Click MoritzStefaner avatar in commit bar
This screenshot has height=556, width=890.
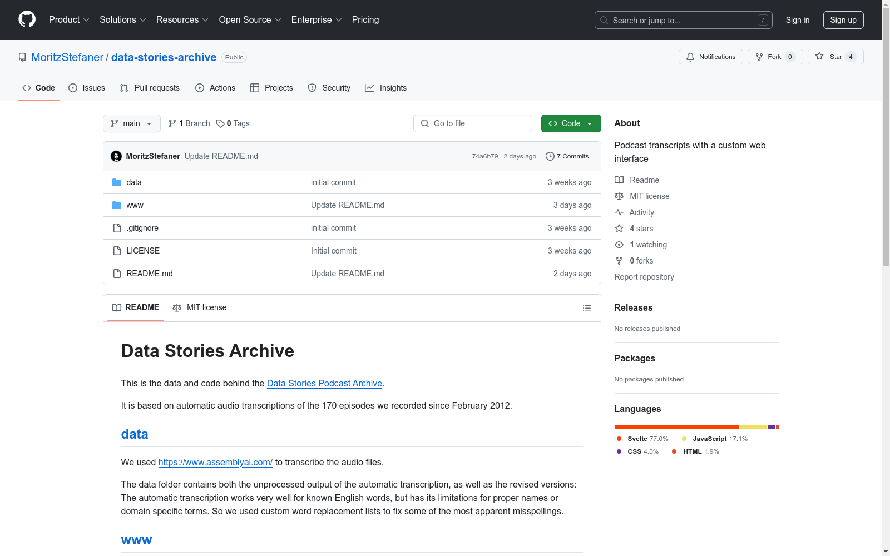point(116,156)
